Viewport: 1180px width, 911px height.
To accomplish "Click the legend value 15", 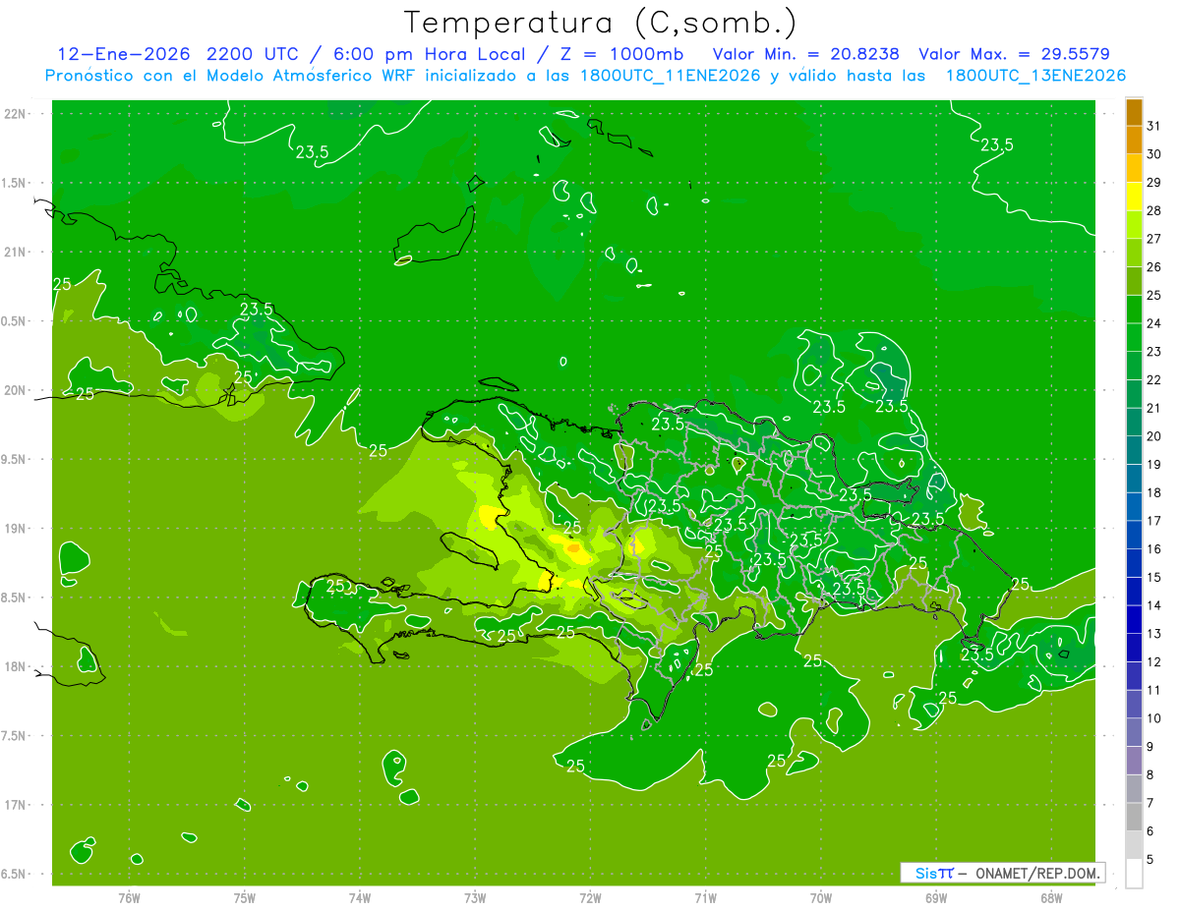I will point(1154,577).
